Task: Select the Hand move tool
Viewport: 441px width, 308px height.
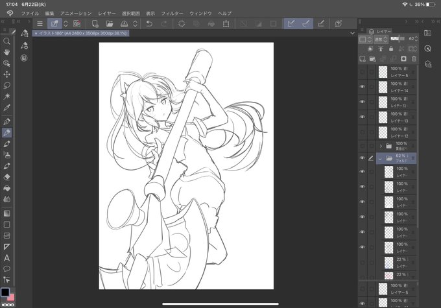Action: 6,52
